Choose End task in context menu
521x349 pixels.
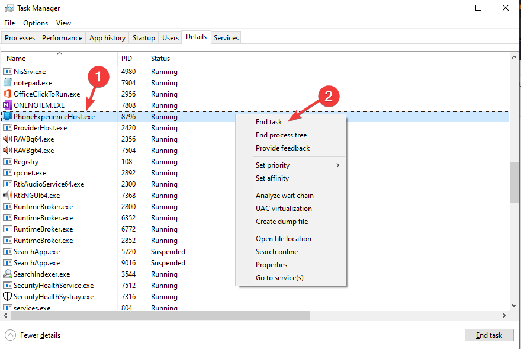click(269, 122)
